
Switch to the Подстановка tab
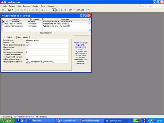(x=23, y=37)
